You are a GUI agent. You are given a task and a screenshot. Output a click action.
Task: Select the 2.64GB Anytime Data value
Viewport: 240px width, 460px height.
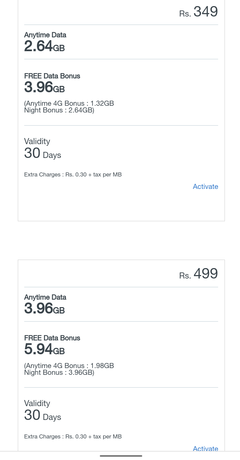pos(44,46)
